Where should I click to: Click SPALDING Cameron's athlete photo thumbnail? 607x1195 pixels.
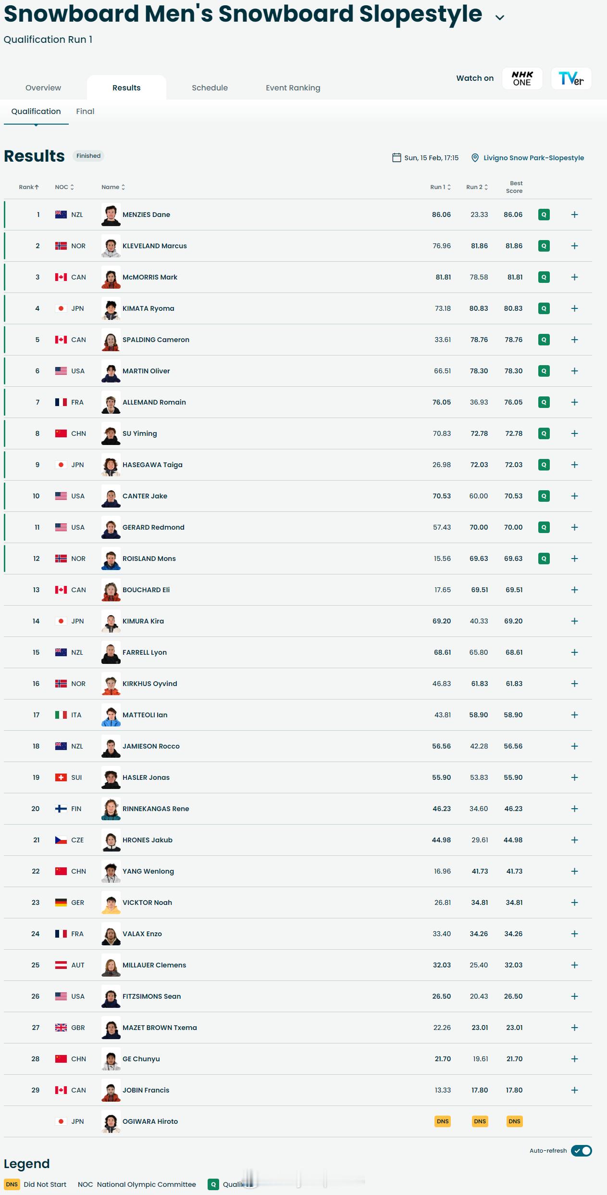click(111, 340)
